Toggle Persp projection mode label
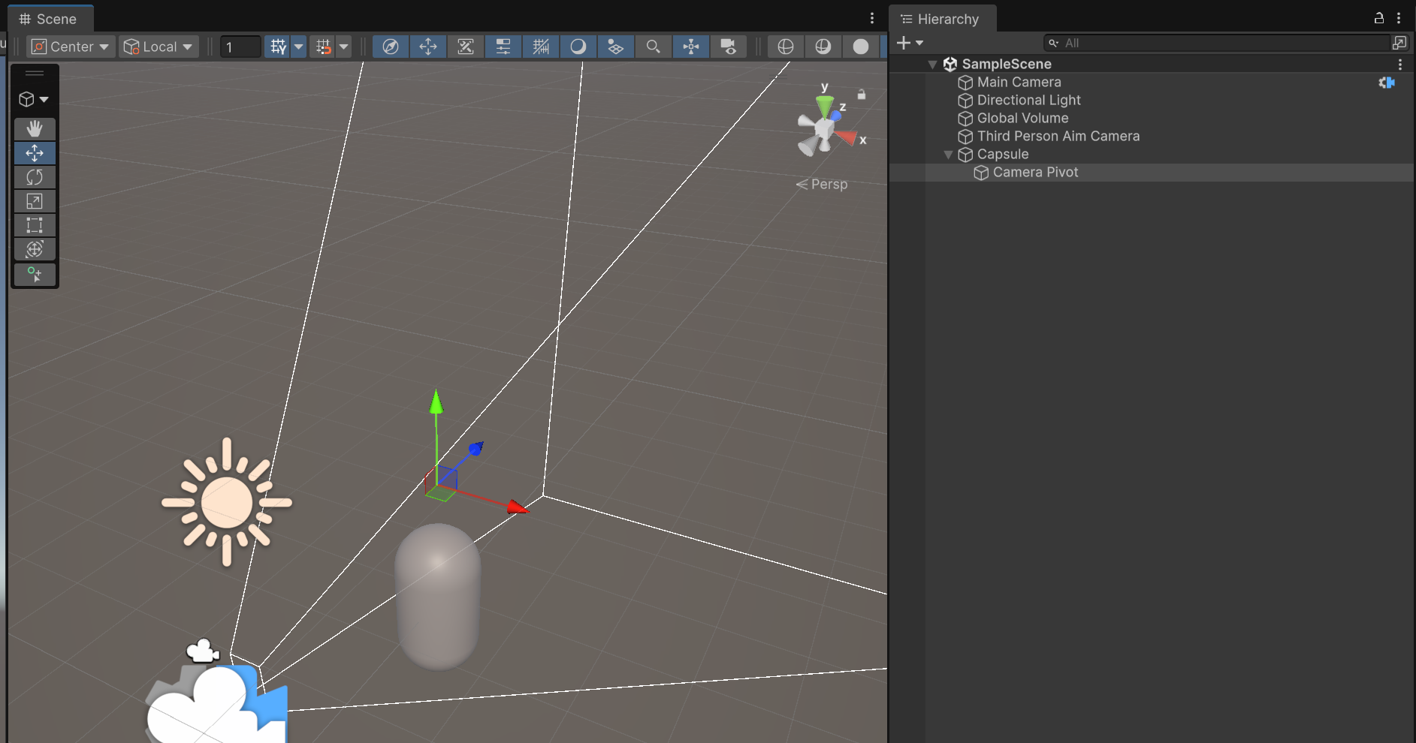1416x743 pixels. [x=828, y=184]
